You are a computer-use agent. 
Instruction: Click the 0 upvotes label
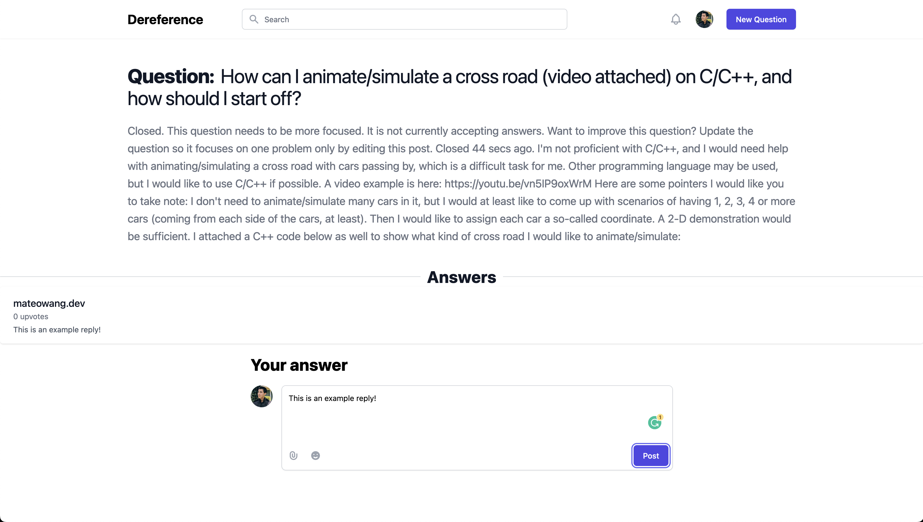click(31, 316)
